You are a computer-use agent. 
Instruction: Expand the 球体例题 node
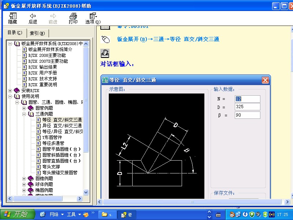click(24, 185)
